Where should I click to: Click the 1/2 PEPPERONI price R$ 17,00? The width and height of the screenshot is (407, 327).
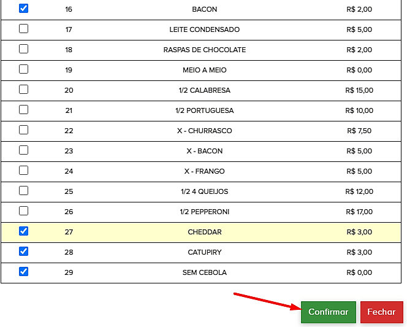point(359,212)
